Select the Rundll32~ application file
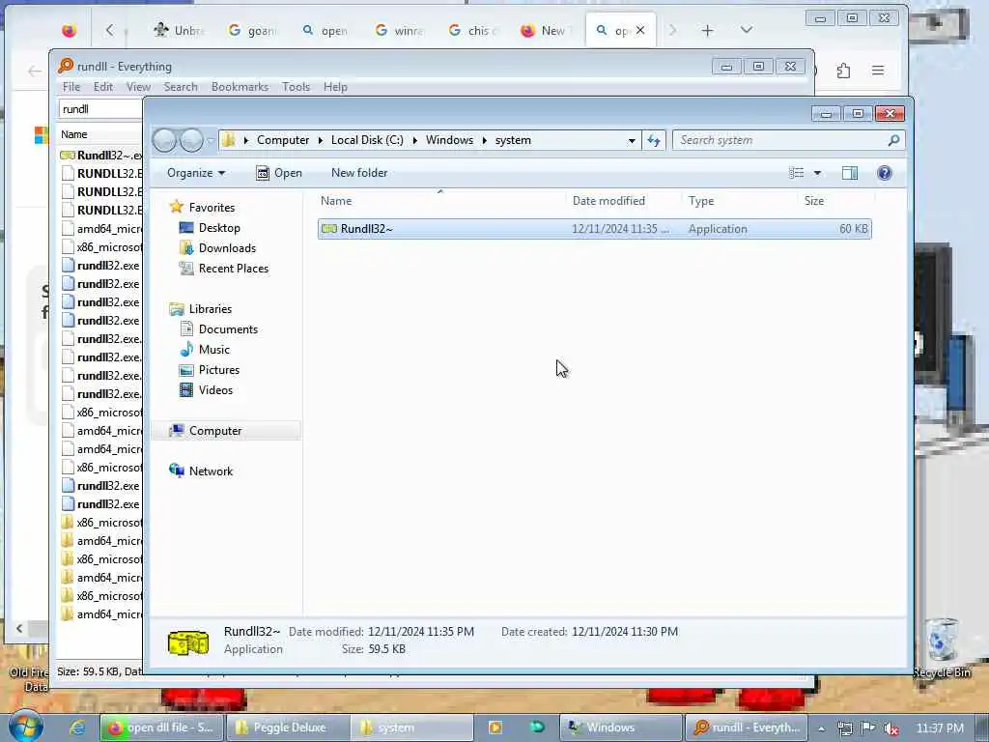The height and width of the screenshot is (742, 989). [594, 229]
